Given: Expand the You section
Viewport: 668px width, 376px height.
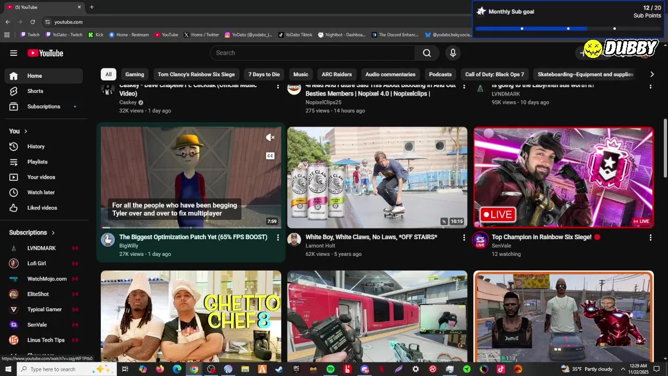Looking at the screenshot, I should pos(18,131).
